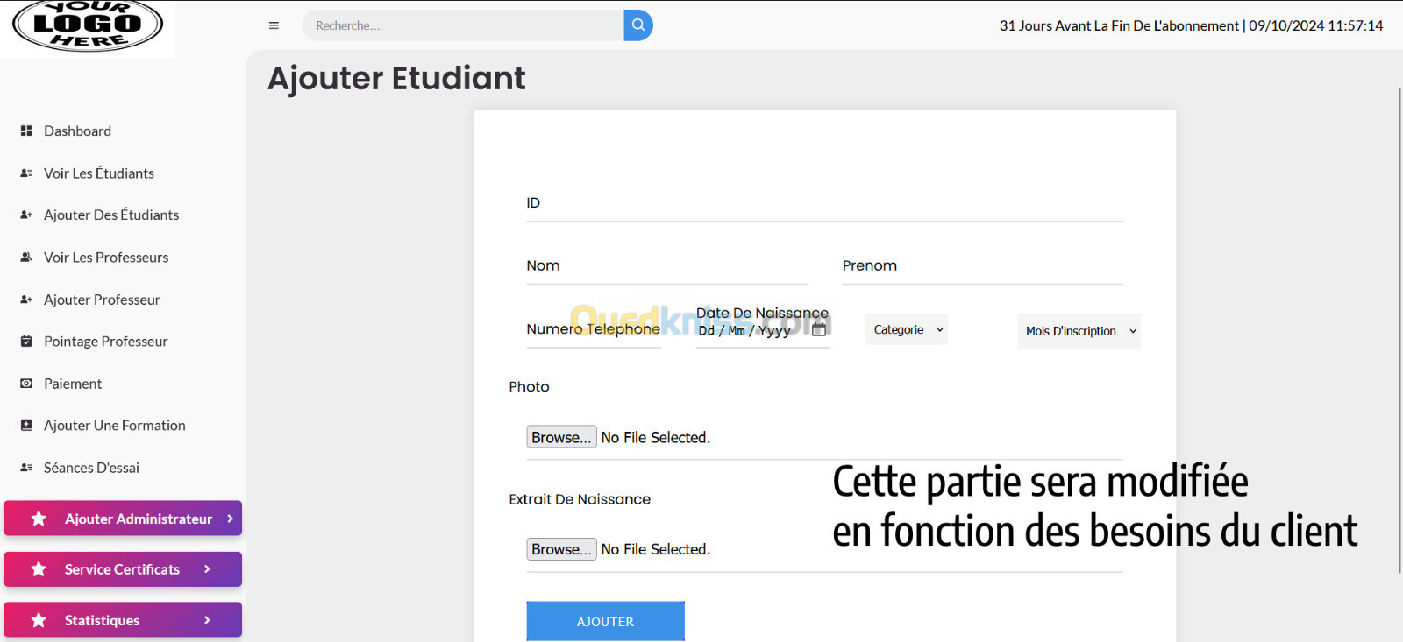The width and height of the screenshot is (1403, 642).
Task: Click the Séances D'essai icon
Action: [26, 468]
